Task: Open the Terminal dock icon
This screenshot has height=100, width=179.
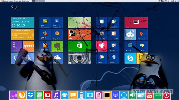Action: (x=107, y=95)
